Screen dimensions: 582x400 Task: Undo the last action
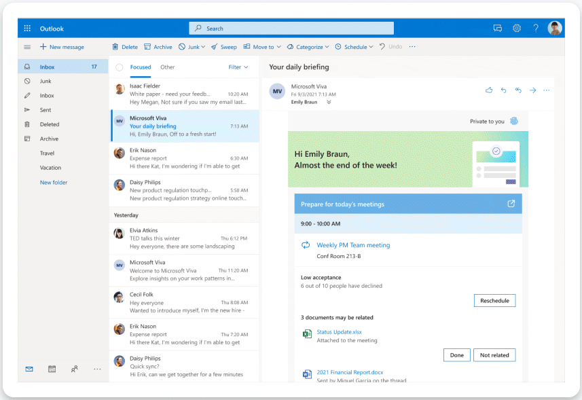pos(391,47)
